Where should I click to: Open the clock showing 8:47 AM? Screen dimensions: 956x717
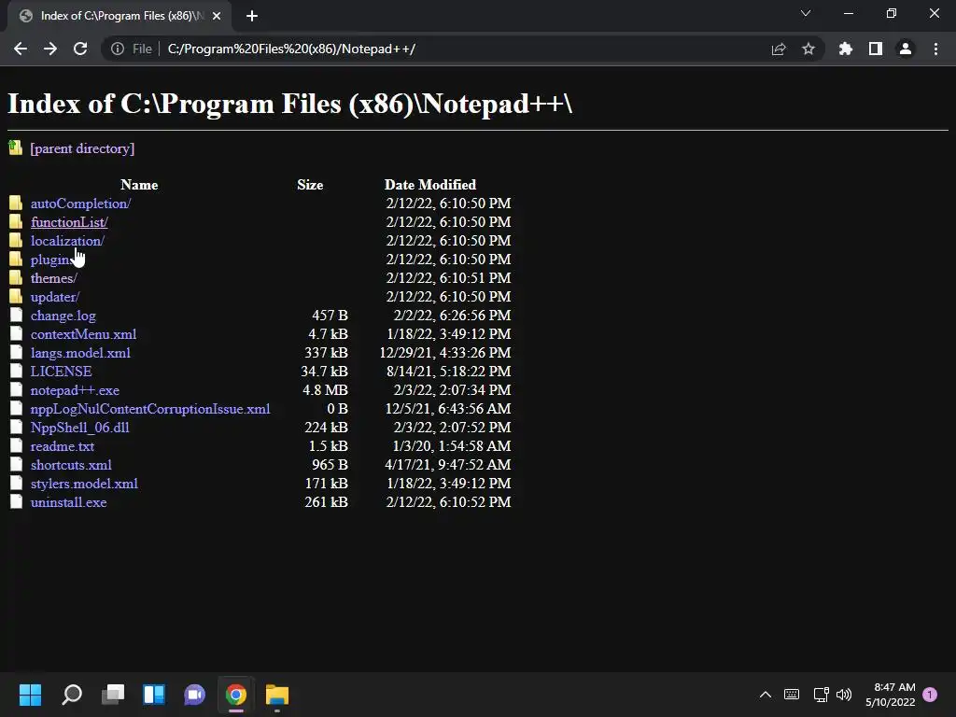(890, 695)
